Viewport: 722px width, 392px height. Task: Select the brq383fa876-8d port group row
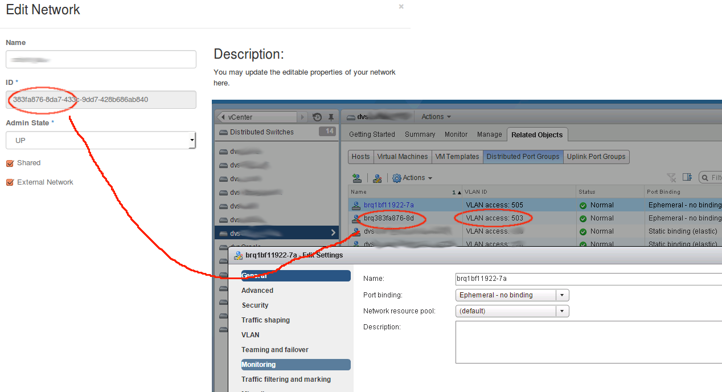click(x=535, y=218)
